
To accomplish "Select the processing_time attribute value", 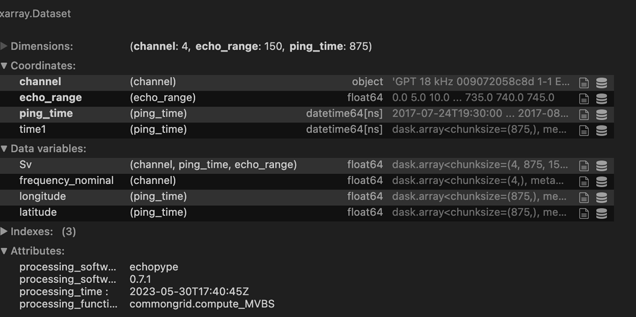I will [x=189, y=292].
